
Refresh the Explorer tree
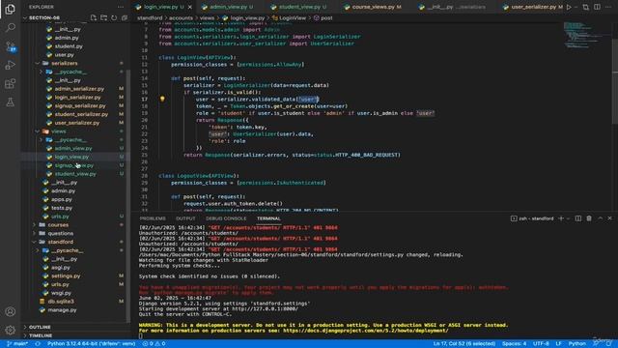pos(114,17)
